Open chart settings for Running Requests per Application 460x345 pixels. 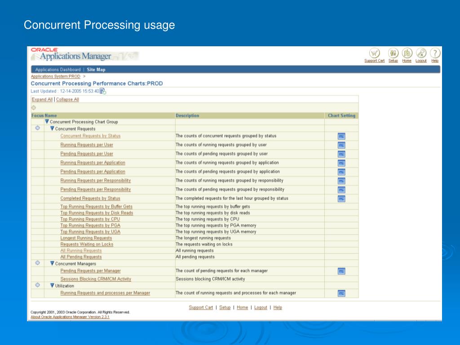pyautogui.click(x=341, y=163)
